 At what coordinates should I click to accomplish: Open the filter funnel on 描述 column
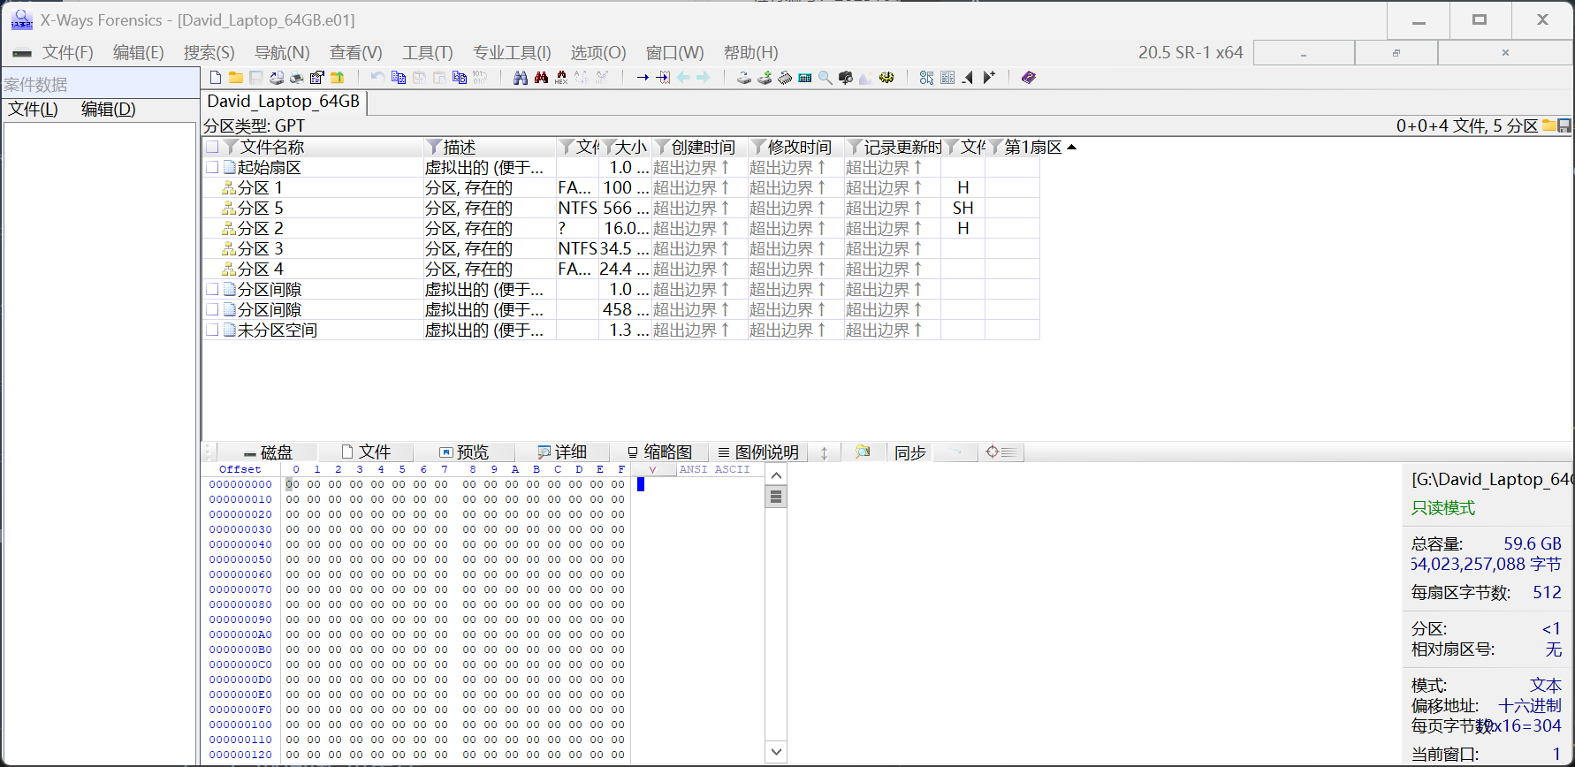click(x=433, y=147)
